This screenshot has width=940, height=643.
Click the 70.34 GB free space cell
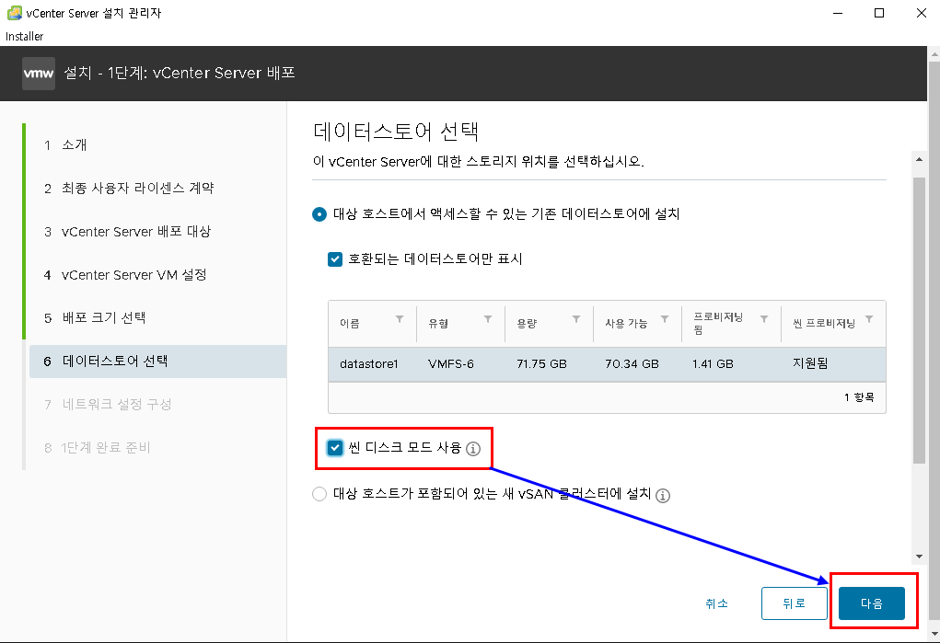point(632,363)
